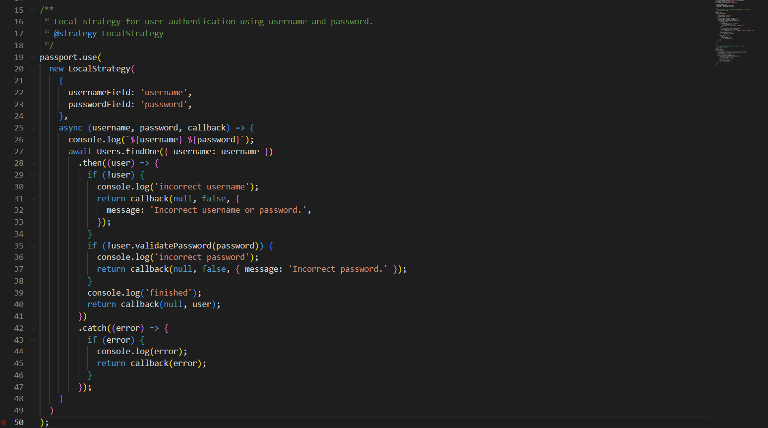This screenshot has width=768, height=428.
Task: Fold the passport.use block at line 19
Action: [x=33, y=57]
